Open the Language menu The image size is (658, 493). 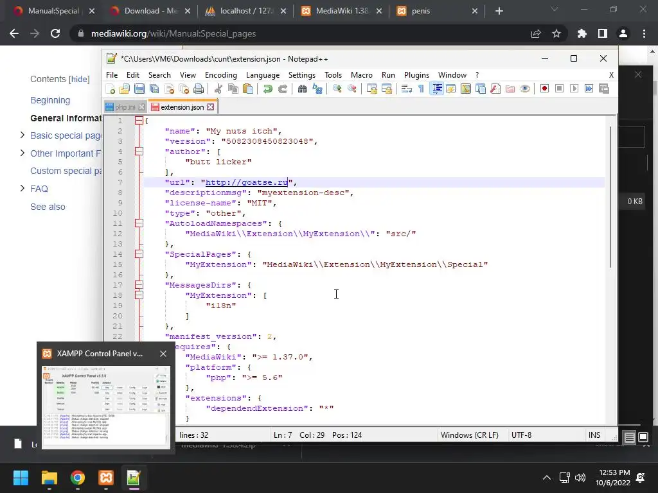[x=263, y=75]
